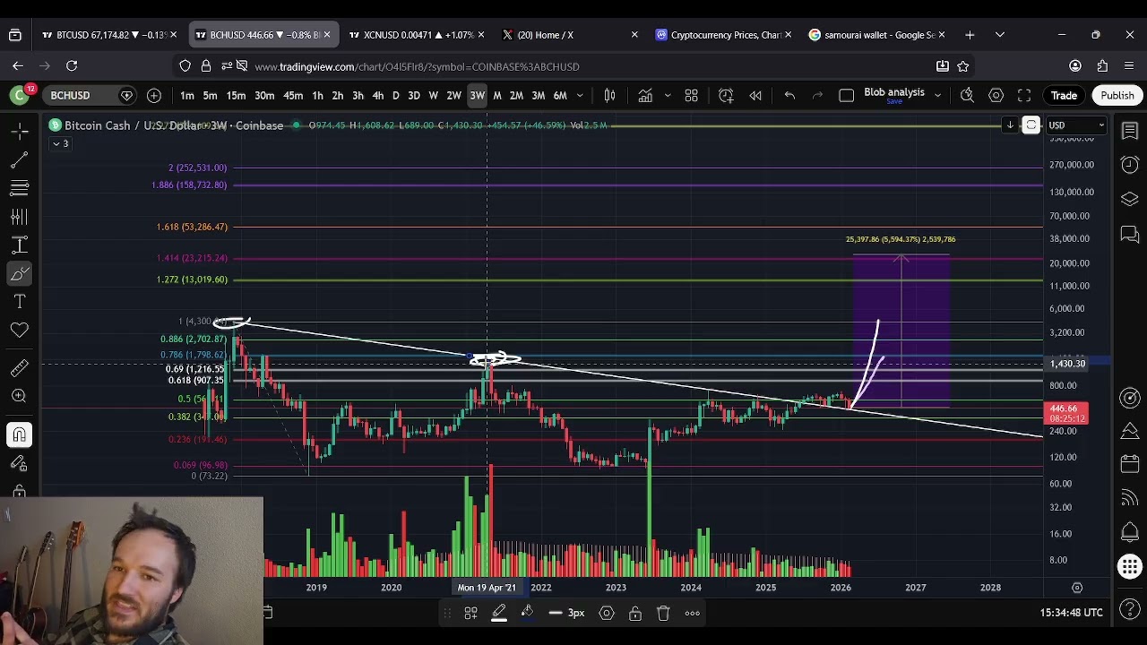Open the indicator templates grid
This screenshot has width=1147, height=645.
[x=691, y=95]
